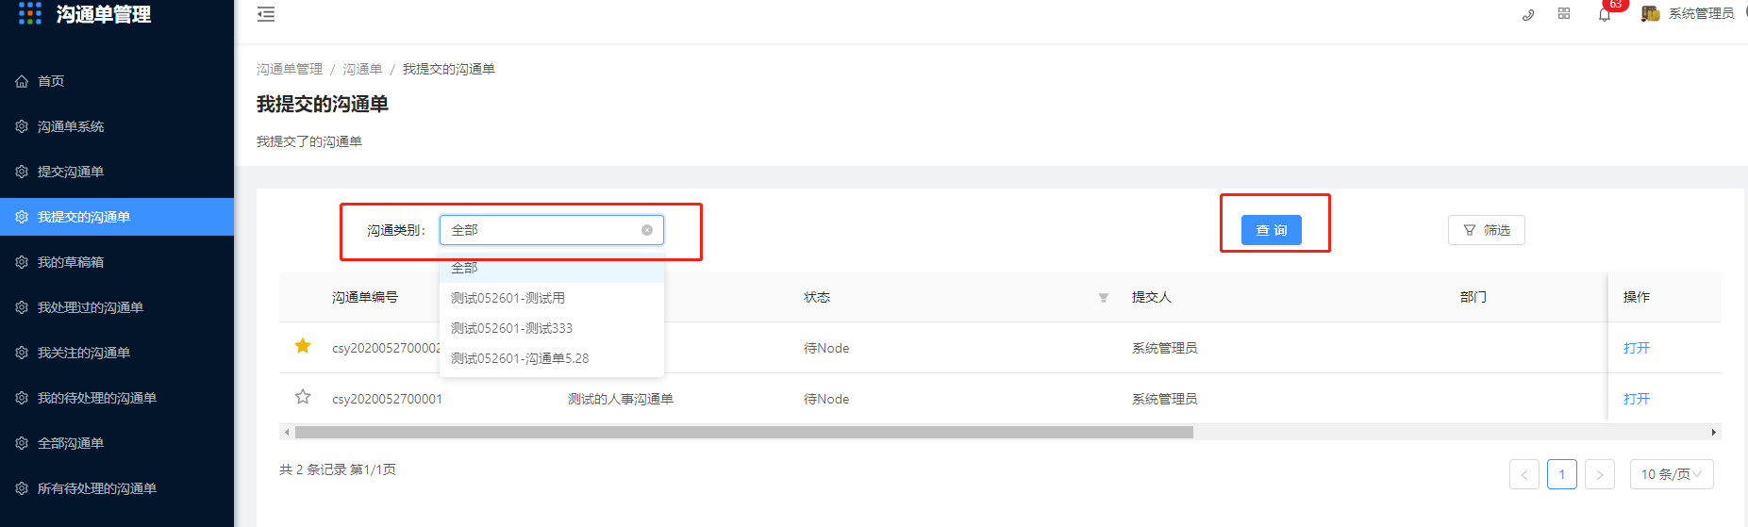Open 我的待处理的沟通单 menu item

(x=117, y=398)
